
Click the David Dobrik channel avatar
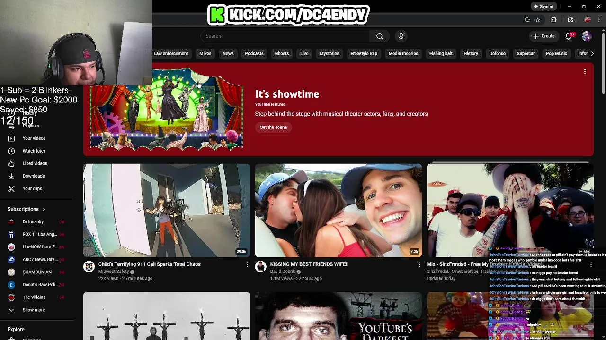tap(260, 267)
